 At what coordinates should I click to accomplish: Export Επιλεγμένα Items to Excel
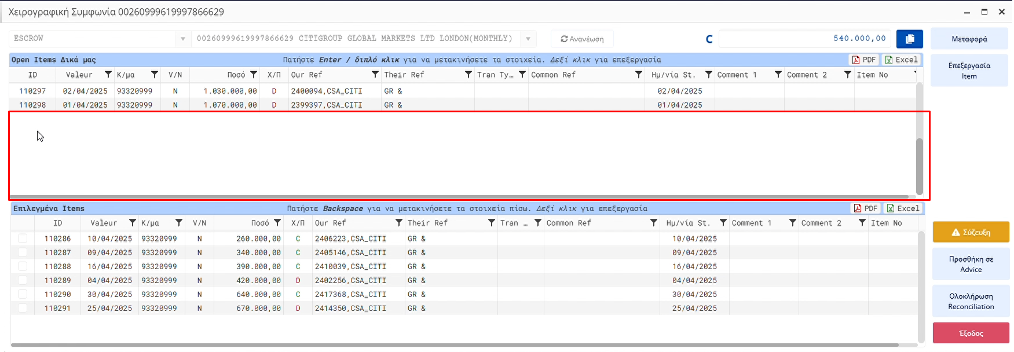903,208
